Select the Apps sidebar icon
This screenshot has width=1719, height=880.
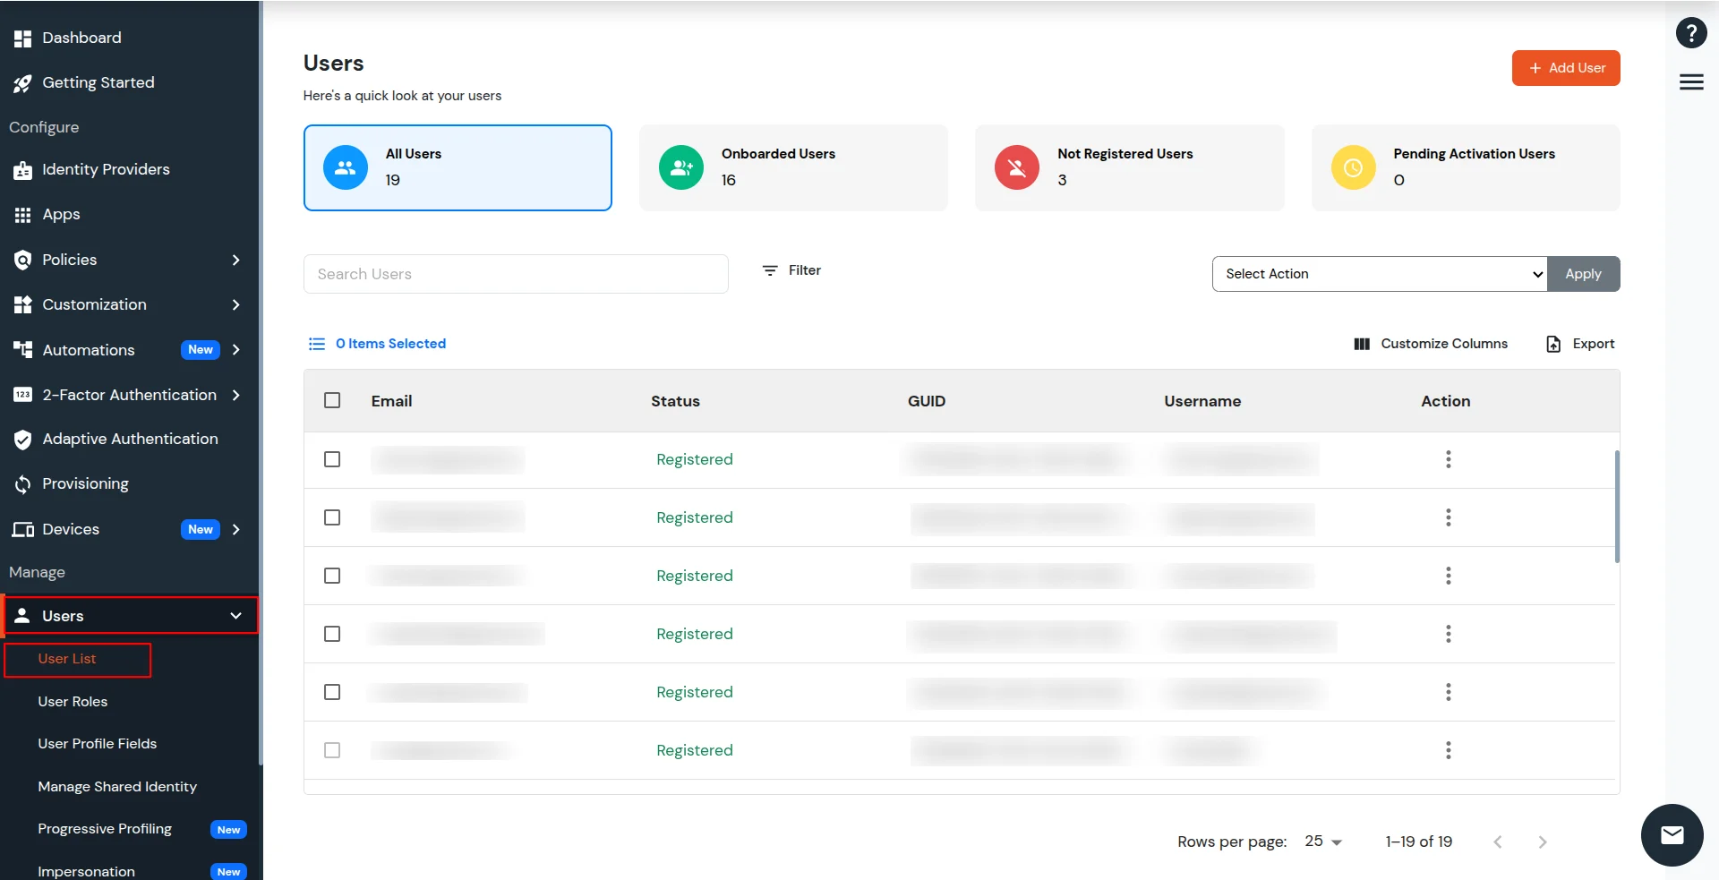pos(22,215)
